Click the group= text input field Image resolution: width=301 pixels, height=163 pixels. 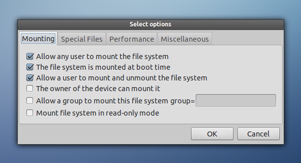click(x=236, y=100)
